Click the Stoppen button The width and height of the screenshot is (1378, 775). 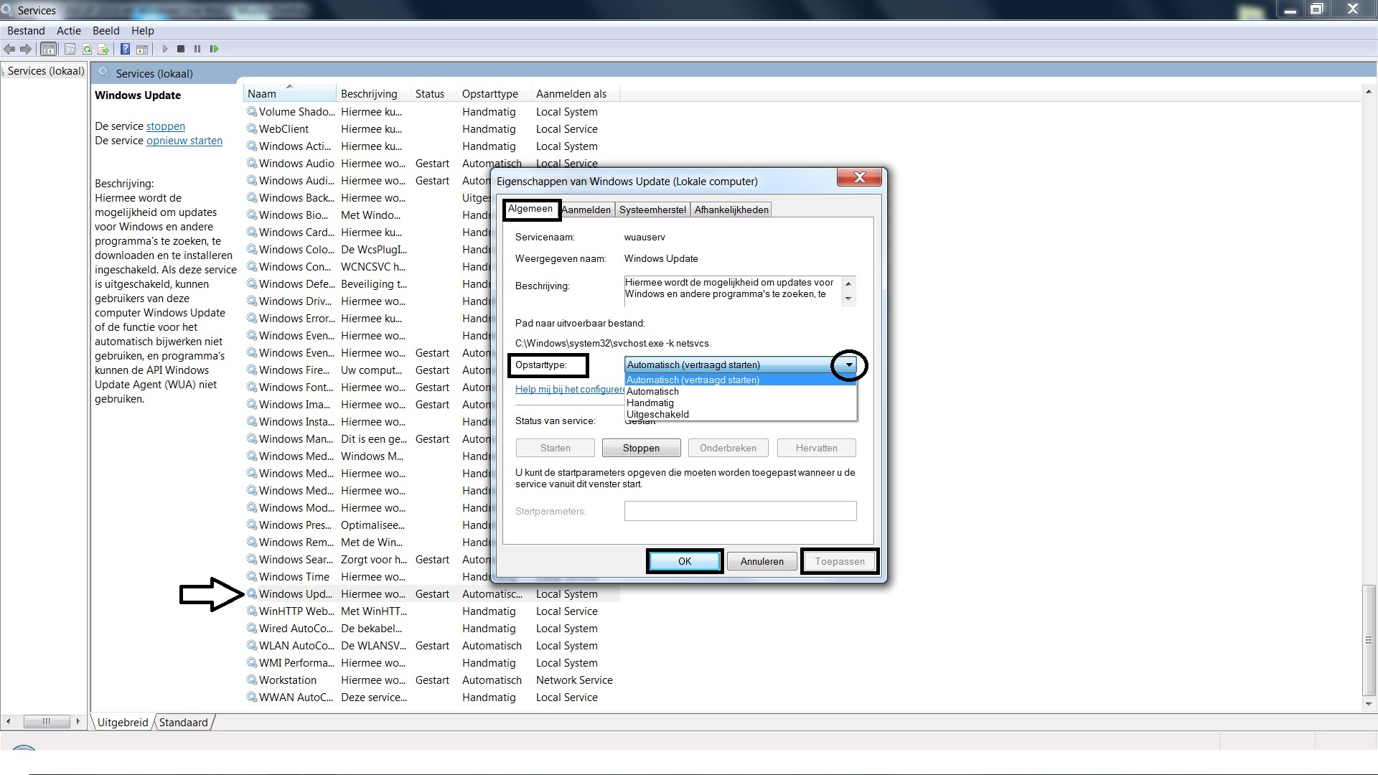[641, 448]
